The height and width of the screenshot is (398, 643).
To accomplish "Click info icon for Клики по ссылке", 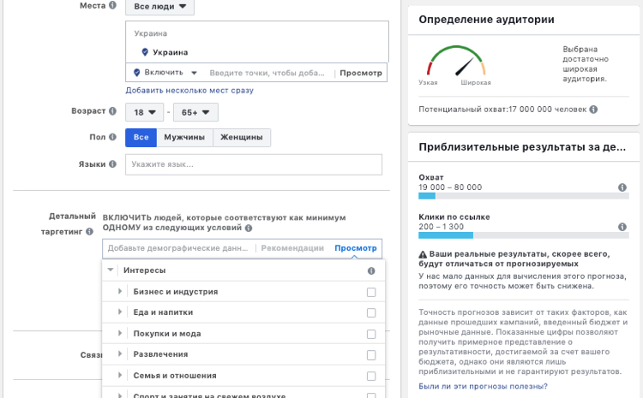I will click(x=622, y=227).
